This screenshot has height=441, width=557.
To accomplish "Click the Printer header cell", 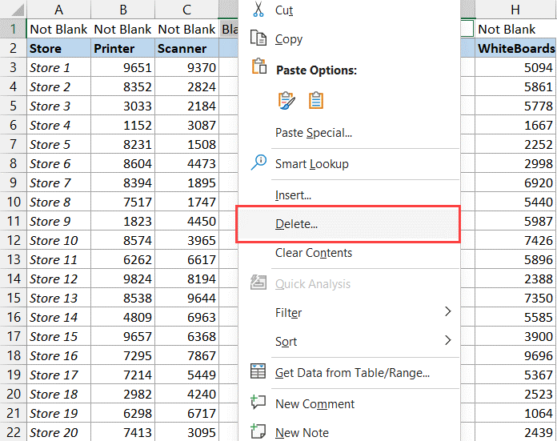I will tap(123, 48).
